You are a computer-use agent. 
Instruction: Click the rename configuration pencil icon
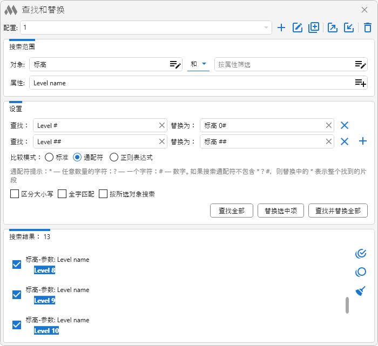tap(297, 28)
